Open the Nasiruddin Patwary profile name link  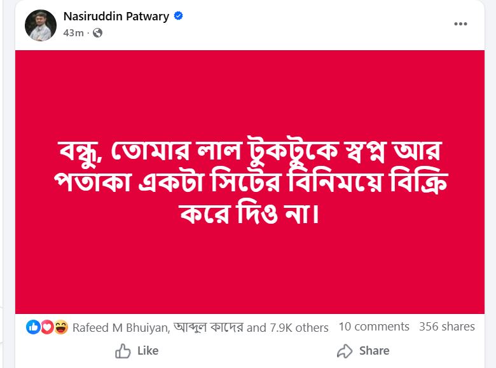116,17
